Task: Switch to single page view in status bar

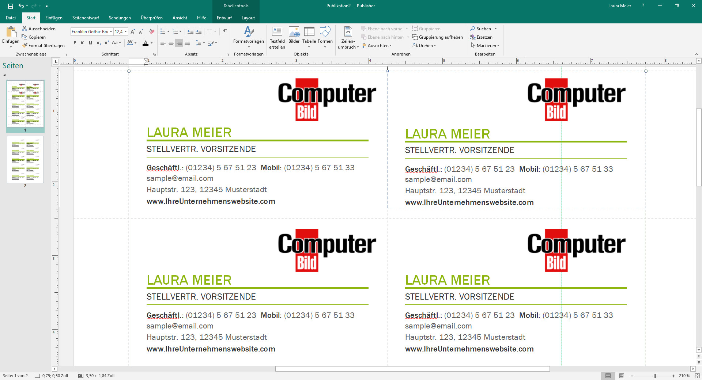Action: point(608,376)
